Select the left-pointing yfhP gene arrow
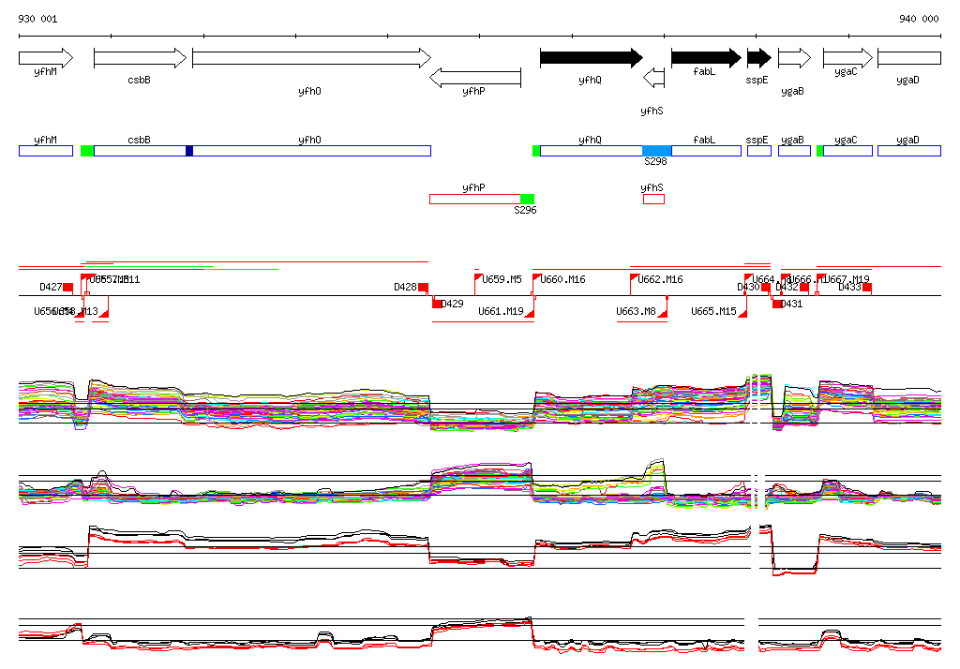 475,78
